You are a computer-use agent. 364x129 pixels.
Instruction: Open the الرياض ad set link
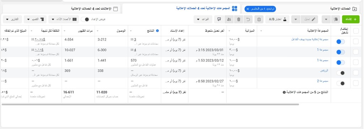[324, 71]
